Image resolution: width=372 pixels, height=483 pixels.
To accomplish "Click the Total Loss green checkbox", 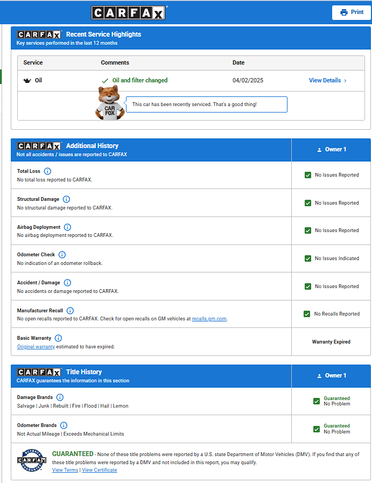I will [308, 175].
